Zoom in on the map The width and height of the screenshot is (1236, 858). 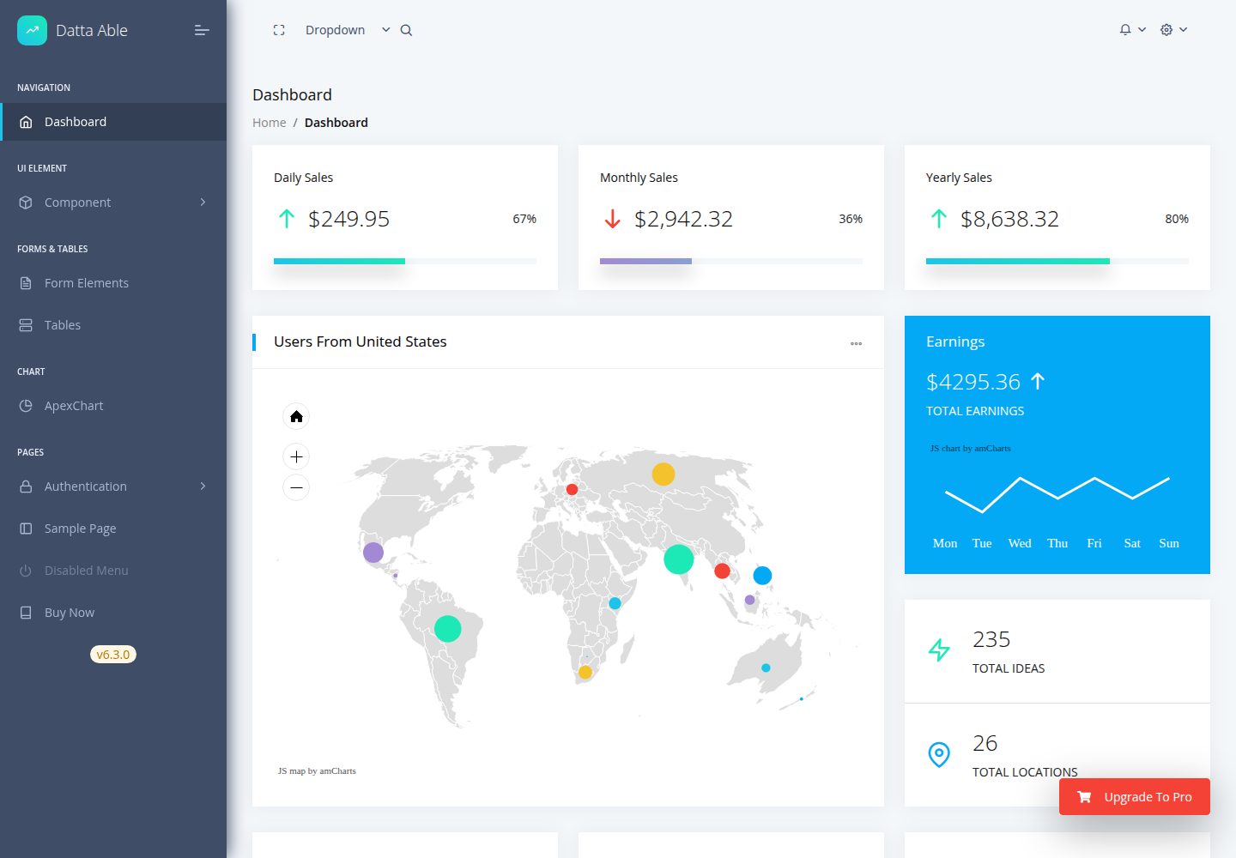click(296, 456)
